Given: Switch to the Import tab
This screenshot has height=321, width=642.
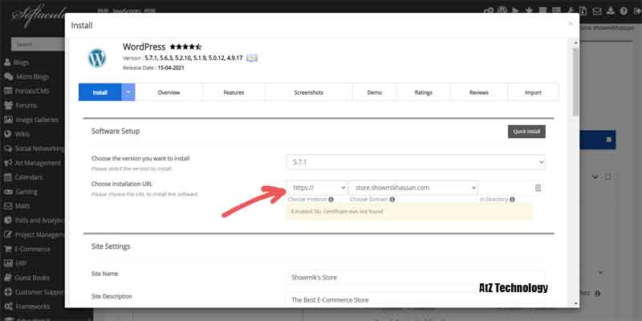Looking at the screenshot, I should (x=533, y=92).
